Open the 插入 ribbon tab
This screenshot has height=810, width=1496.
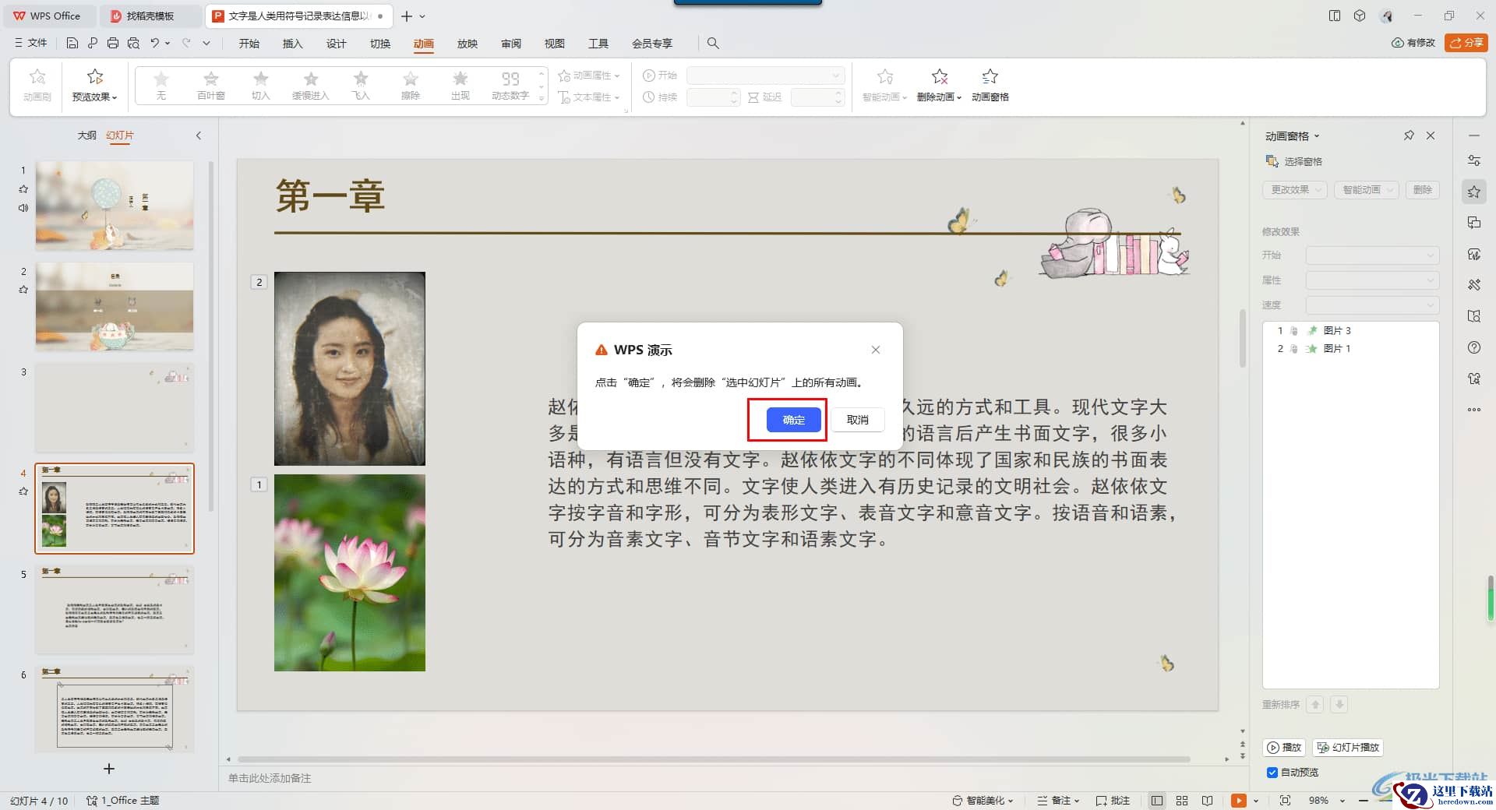coord(292,44)
